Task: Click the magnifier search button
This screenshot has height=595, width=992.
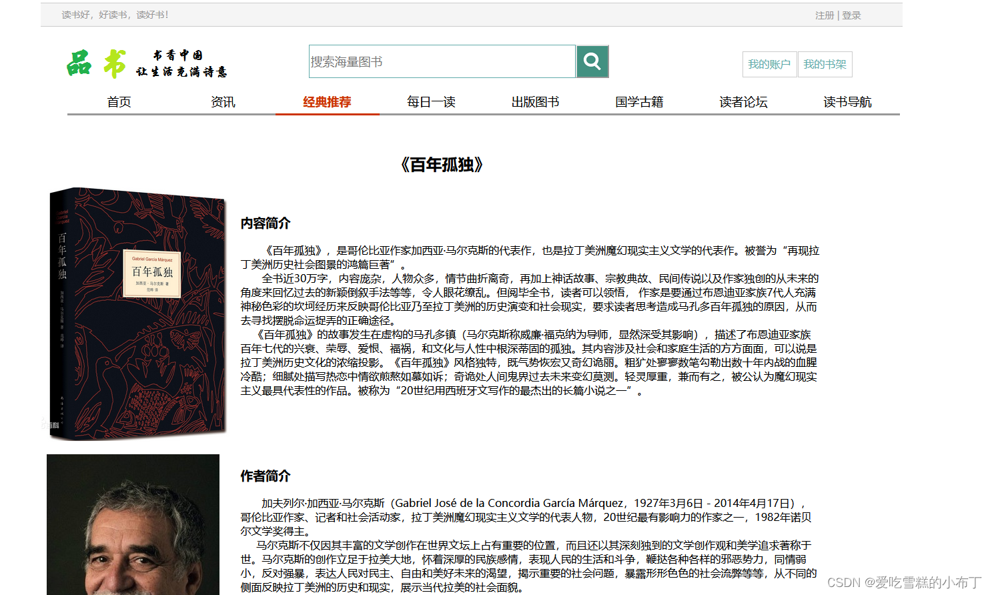Action: coord(592,61)
